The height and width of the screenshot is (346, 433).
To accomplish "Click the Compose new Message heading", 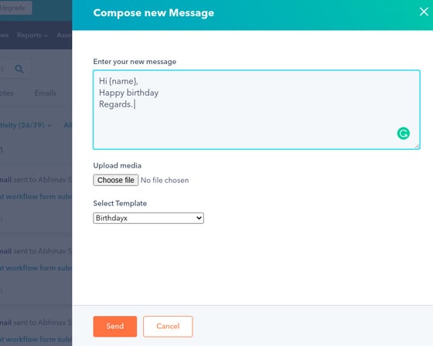I will [154, 13].
